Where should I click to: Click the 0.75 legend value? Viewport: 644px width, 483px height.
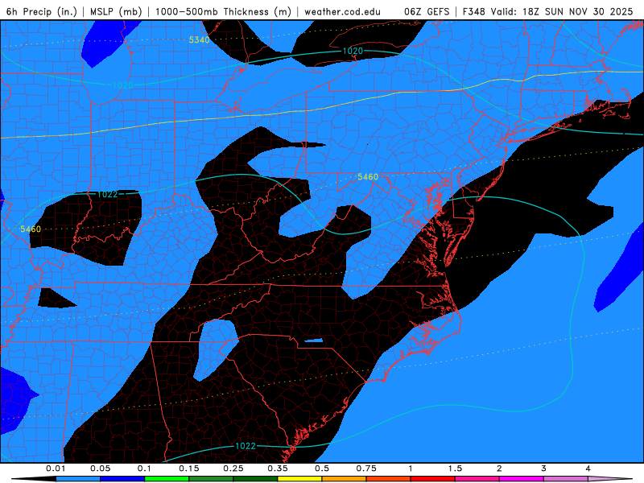tap(366, 469)
